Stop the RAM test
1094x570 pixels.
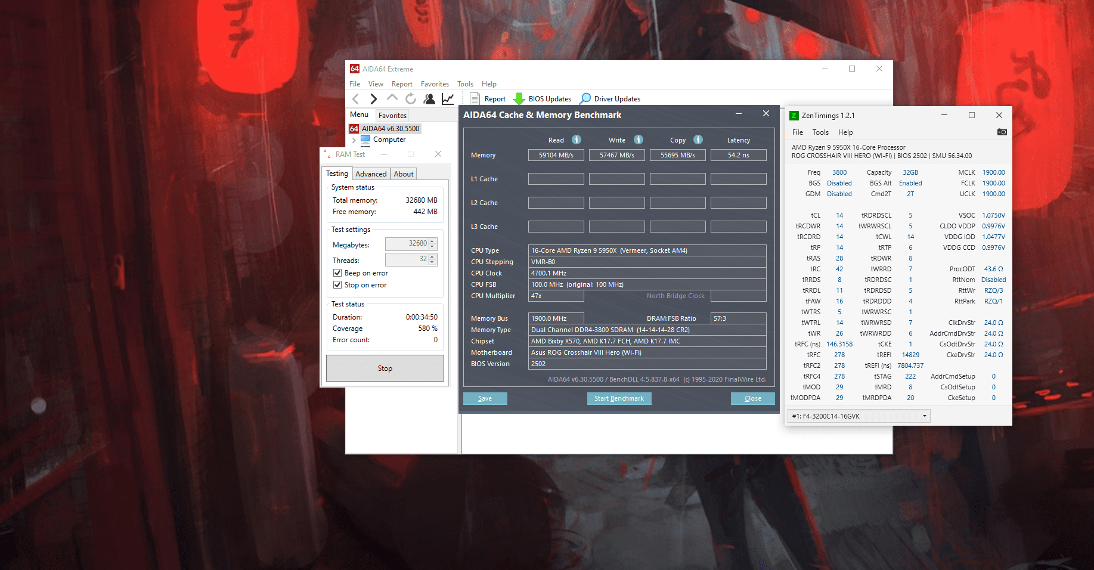click(385, 368)
